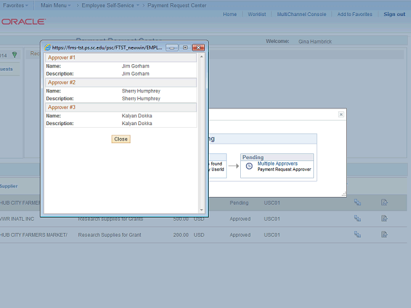Click the Close button in approver popup
Screen dimensions: 411x308
click(x=121, y=139)
